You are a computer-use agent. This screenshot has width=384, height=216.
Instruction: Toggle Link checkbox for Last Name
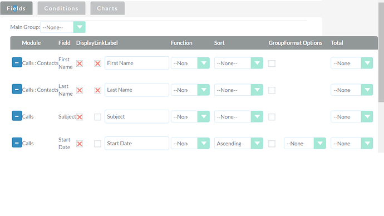[x=97, y=90]
